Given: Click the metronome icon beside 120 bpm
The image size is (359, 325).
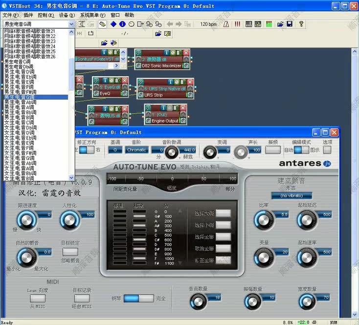Looking at the screenshot, I should [226, 24].
